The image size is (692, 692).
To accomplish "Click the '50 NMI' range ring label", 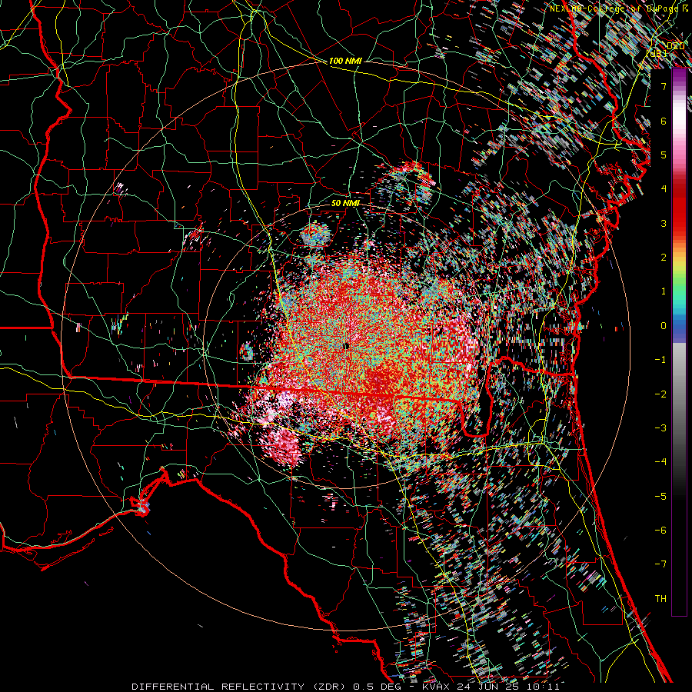I will click(345, 203).
